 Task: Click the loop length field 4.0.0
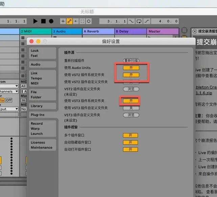(x=165, y=21)
